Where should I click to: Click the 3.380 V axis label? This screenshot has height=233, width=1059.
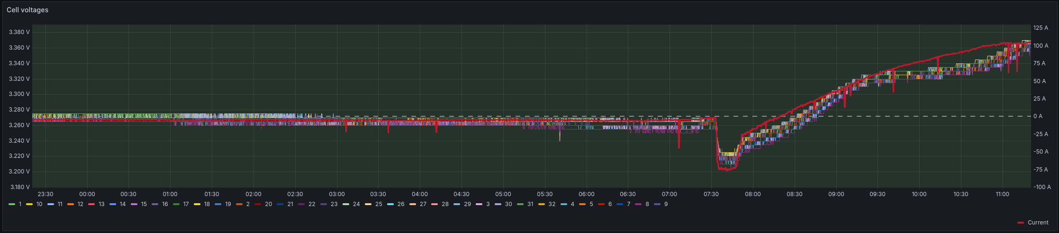click(19, 32)
